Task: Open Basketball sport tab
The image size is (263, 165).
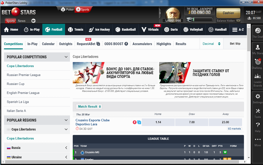Action: click(x=126, y=30)
